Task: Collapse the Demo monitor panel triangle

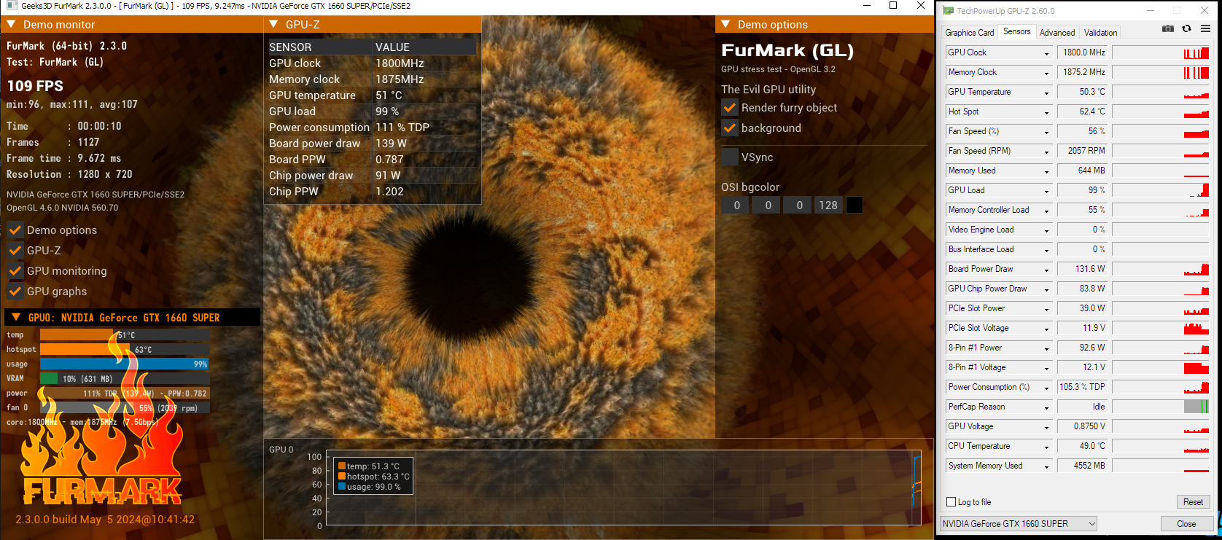Action: [x=12, y=24]
